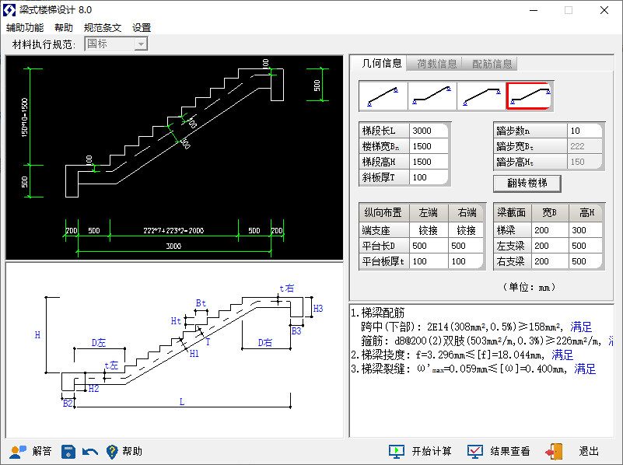Edit the 梯段高H value 1500
This screenshot has height=465, width=623.
(x=429, y=162)
